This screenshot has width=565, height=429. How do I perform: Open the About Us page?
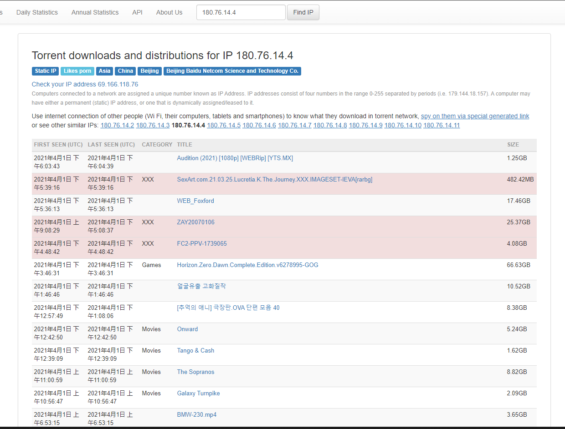pos(169,12)
